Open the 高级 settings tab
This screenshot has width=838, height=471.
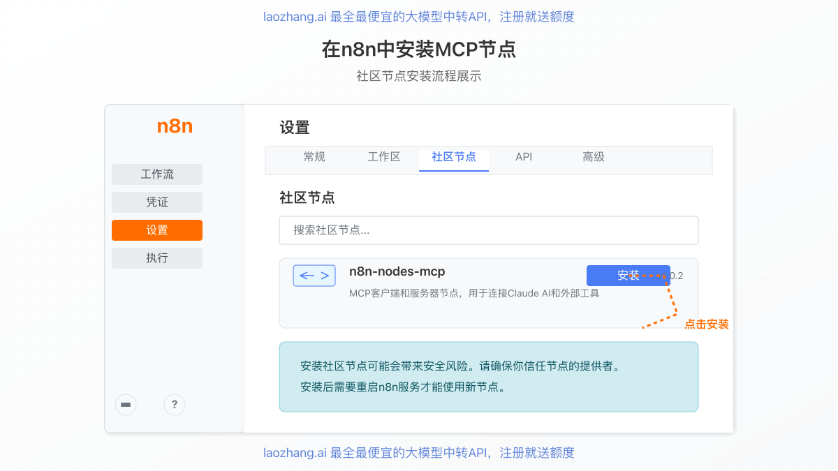pos(594,157)
